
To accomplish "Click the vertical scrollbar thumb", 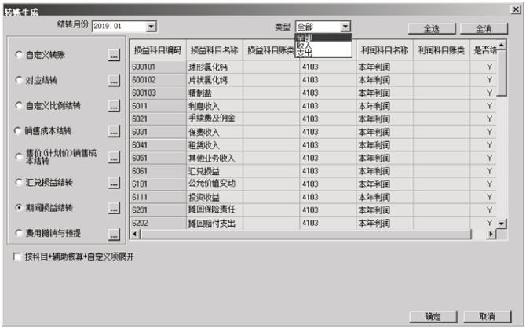I will [502, 73].
